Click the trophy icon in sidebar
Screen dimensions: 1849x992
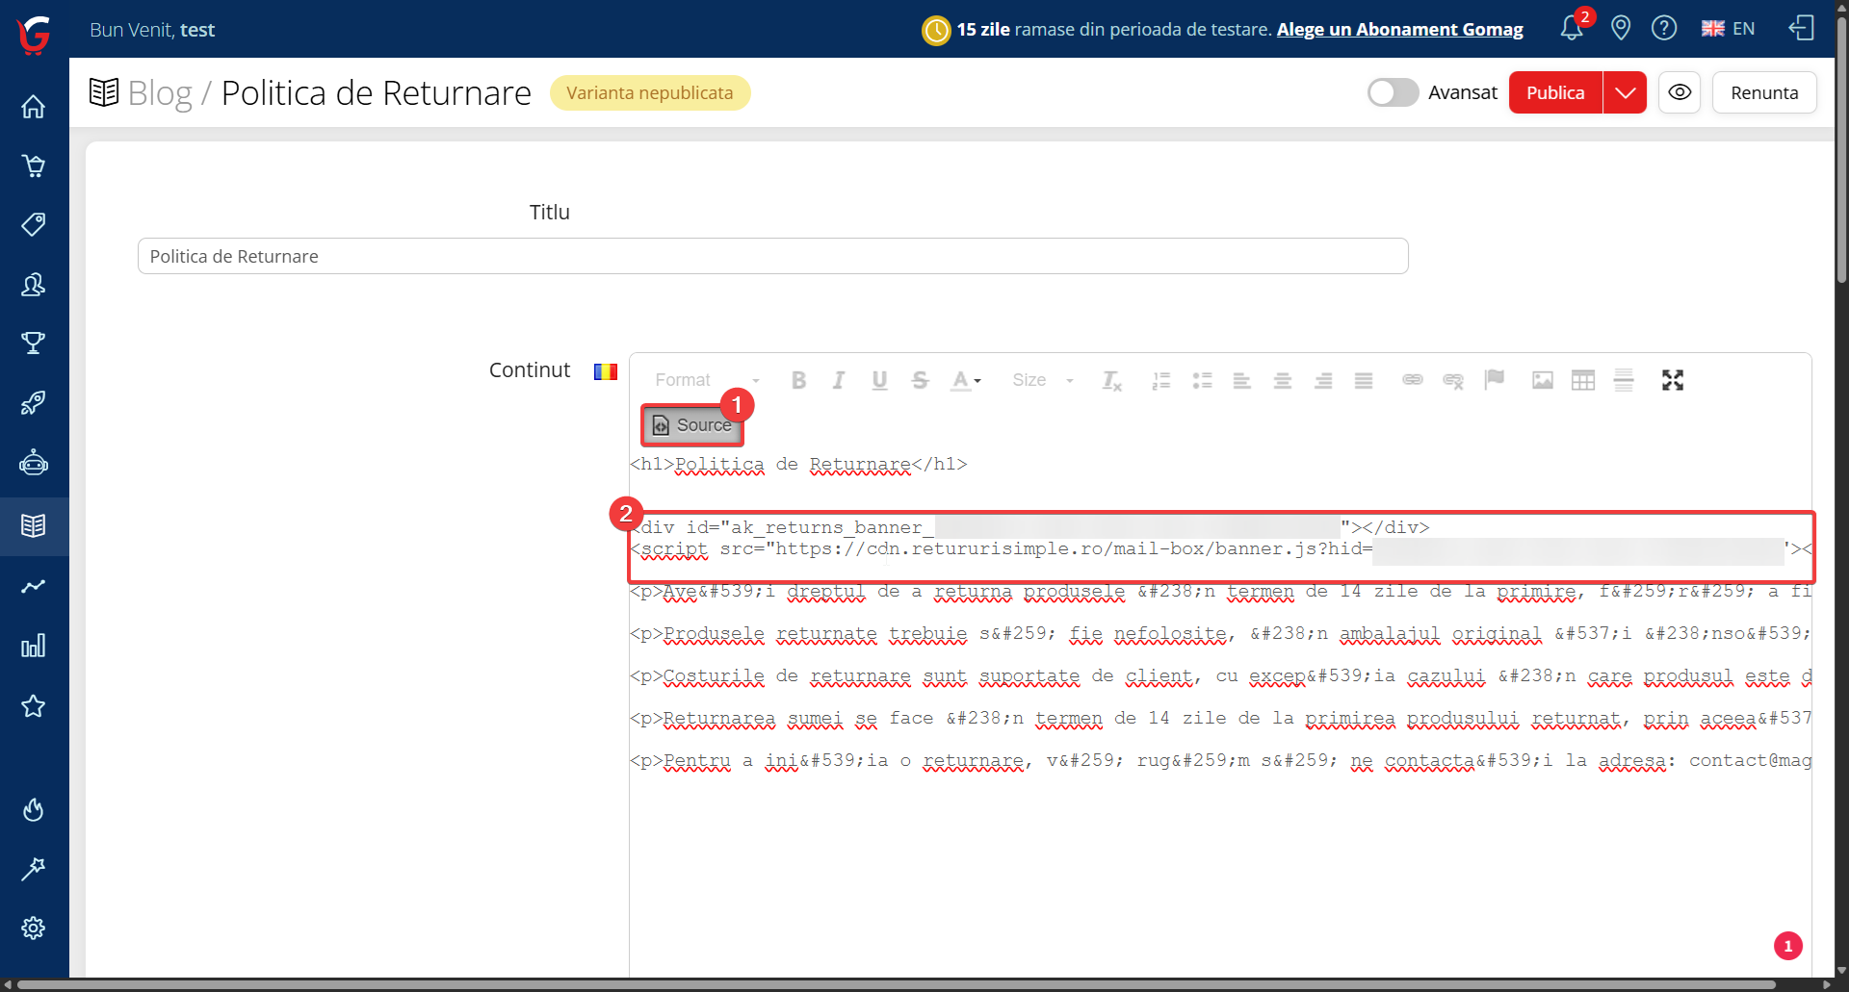point(34,343)
